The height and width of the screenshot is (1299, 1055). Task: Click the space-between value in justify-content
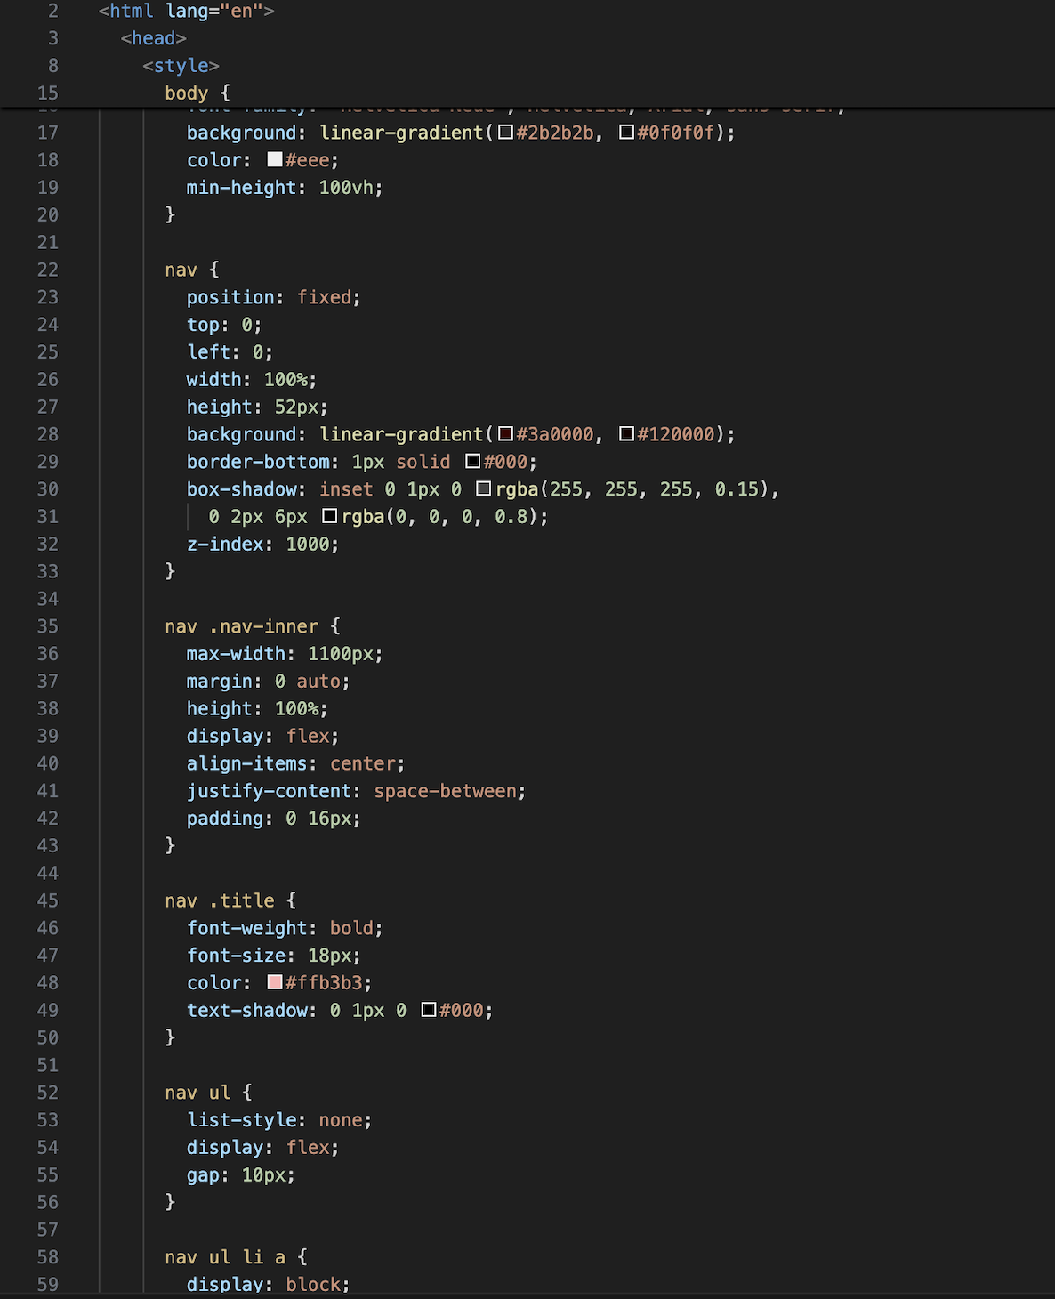(x=447, y=791)
